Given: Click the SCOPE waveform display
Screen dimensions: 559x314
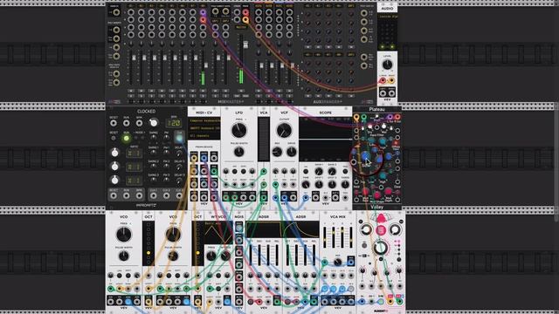Looking at the screenshot, I should (x=325, y=140).
